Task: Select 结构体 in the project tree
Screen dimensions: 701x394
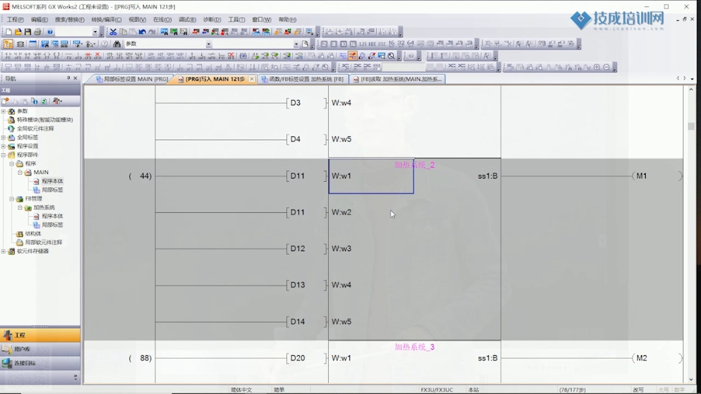Action: point(33,234)
